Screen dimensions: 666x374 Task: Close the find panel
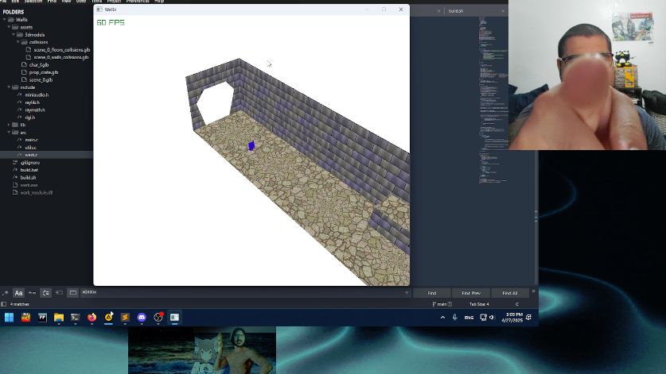click(x=533, y=291)
